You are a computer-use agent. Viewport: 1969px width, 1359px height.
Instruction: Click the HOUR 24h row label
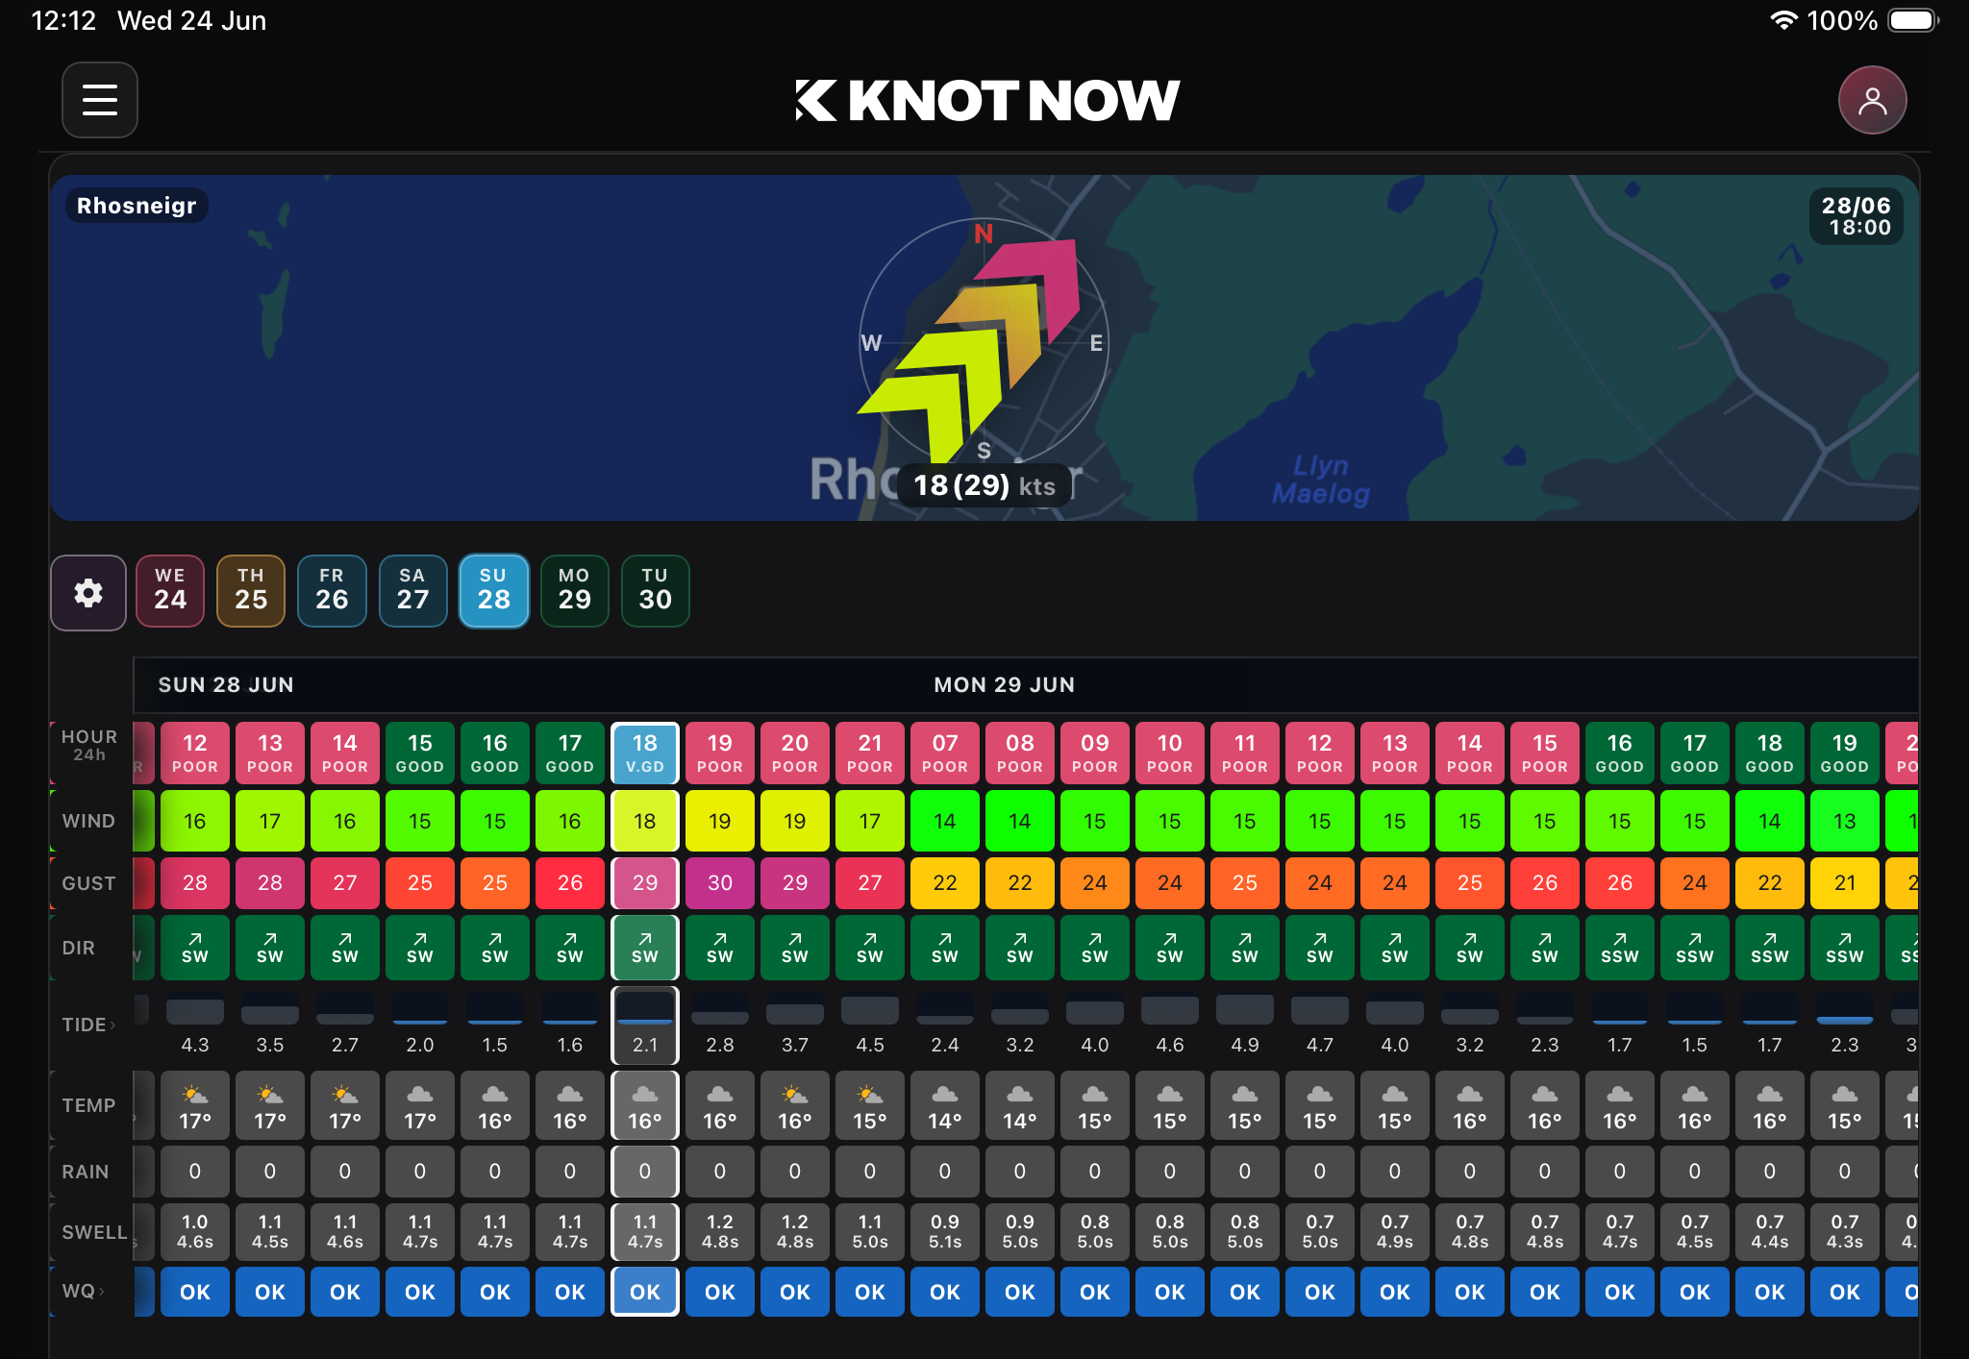[89, 745]
